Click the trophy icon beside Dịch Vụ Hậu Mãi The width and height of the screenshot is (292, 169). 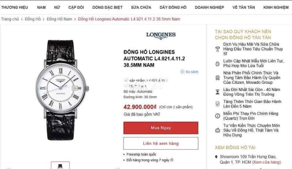point(218,49)
